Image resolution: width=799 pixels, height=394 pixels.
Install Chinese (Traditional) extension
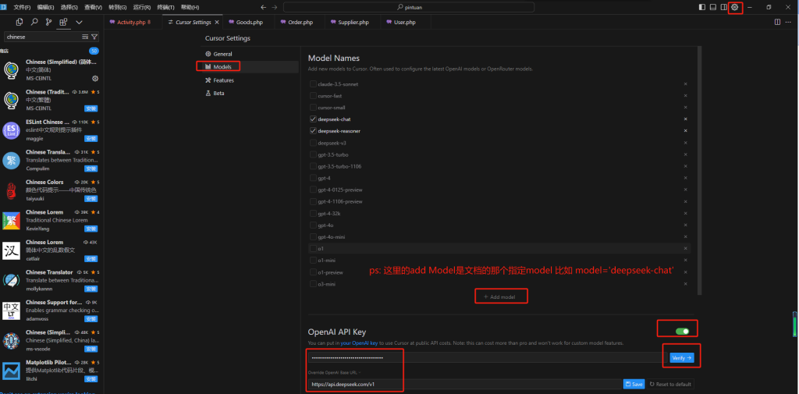91,108
